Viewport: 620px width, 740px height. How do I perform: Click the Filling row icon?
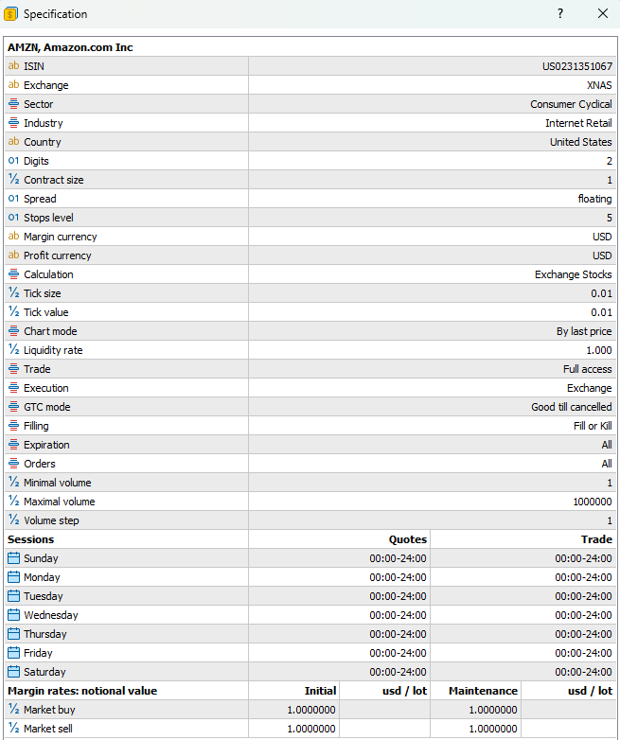(13, 426)
